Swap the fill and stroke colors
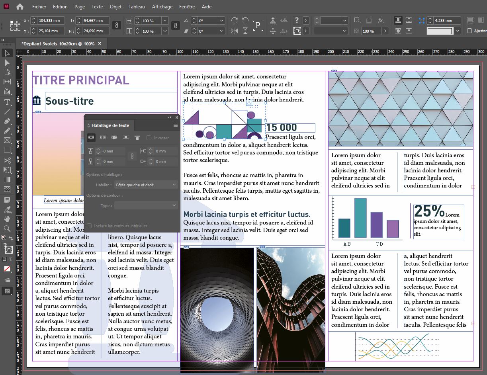Viewport: 487px width, 375px height. pyautogui.click(x=12, y=238)
